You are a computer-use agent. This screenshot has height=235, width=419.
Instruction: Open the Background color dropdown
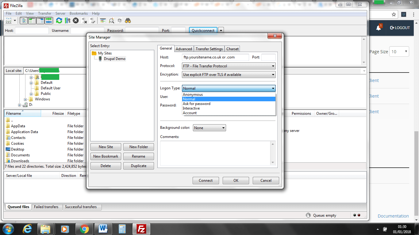209,128
